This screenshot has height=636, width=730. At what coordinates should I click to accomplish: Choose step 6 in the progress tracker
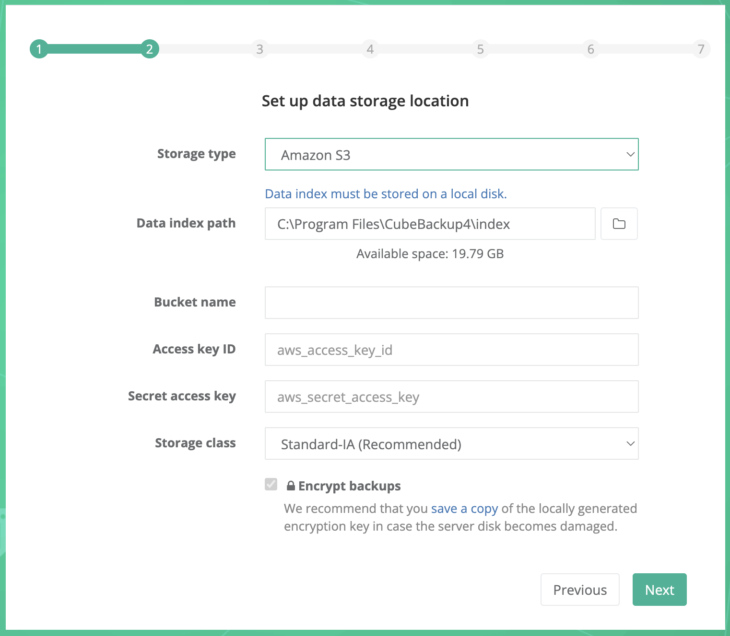point(590,49)
